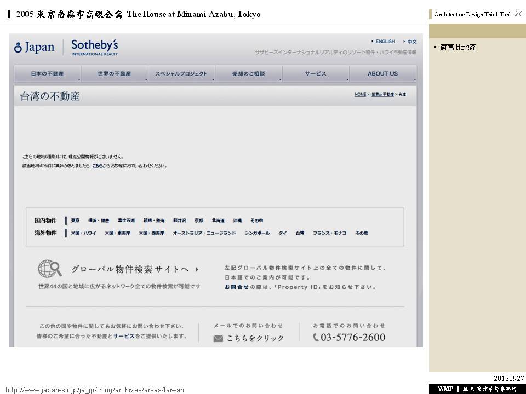This screenshot has width=526, height=394.
Task: Click the arrow after グローバル物件検索サイトへ
Action: 196,269
